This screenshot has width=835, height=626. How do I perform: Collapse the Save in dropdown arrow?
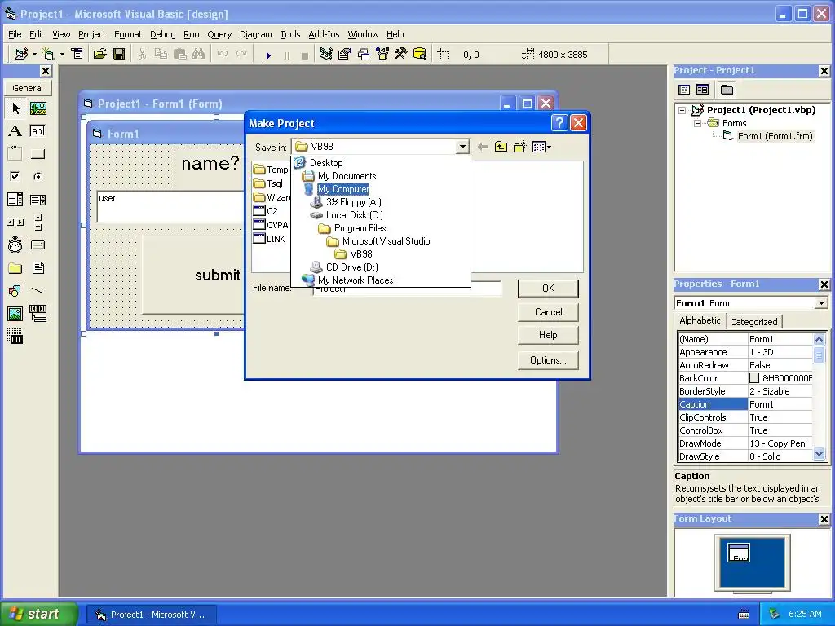(x=462, y=147)
